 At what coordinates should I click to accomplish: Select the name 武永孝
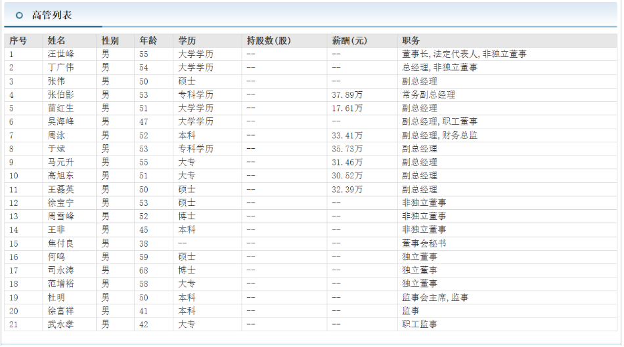click(x=61, y=324)
